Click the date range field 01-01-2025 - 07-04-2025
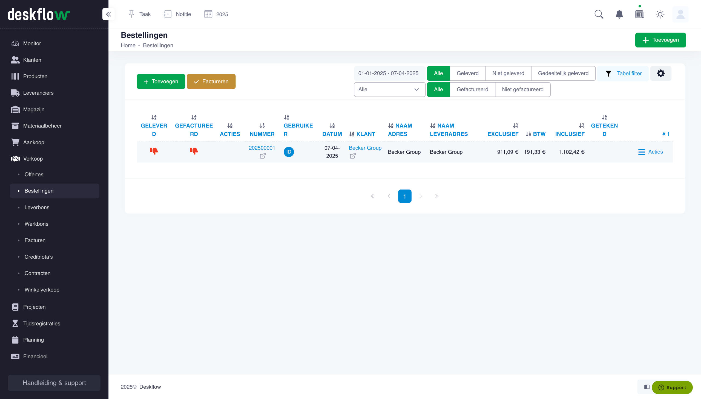The image size is (701, 399). point(388,74)
